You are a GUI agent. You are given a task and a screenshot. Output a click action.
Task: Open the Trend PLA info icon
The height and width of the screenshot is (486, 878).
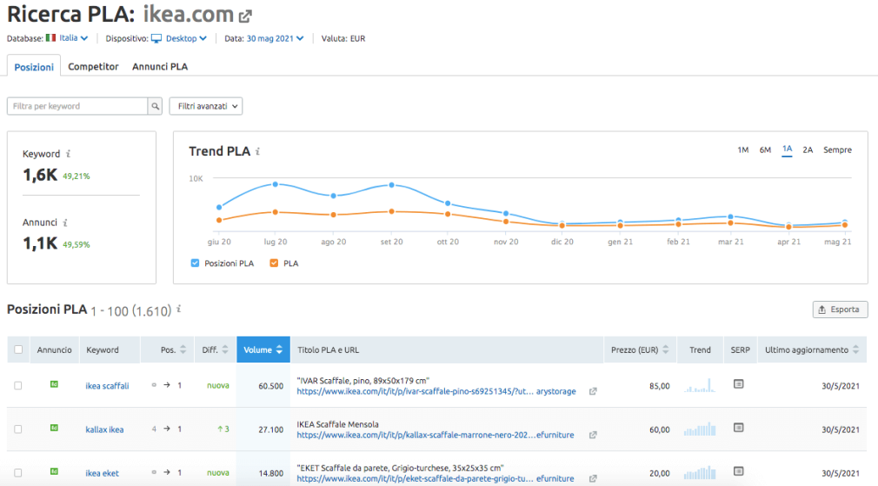pos(257,151)
